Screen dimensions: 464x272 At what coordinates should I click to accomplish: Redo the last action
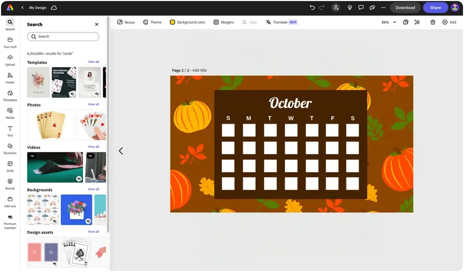(x=322, y=8)
